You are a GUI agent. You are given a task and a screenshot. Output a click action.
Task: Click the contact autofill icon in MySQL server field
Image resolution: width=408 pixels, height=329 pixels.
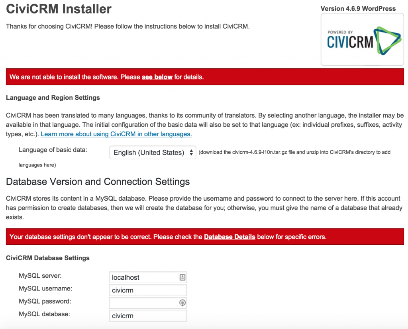182,277
